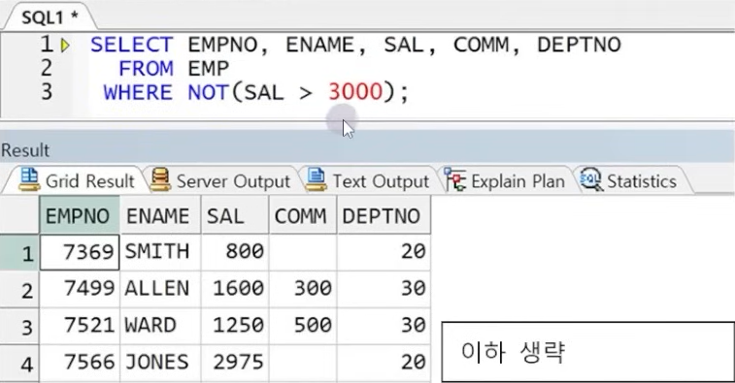Click the NOT operator in line 3

point(209,92)
